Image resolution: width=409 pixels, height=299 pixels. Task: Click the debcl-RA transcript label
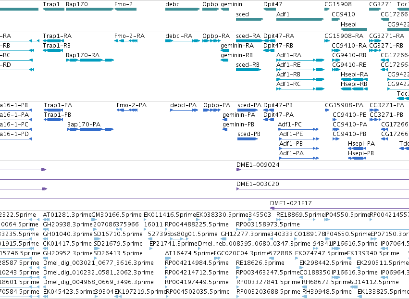179,36
